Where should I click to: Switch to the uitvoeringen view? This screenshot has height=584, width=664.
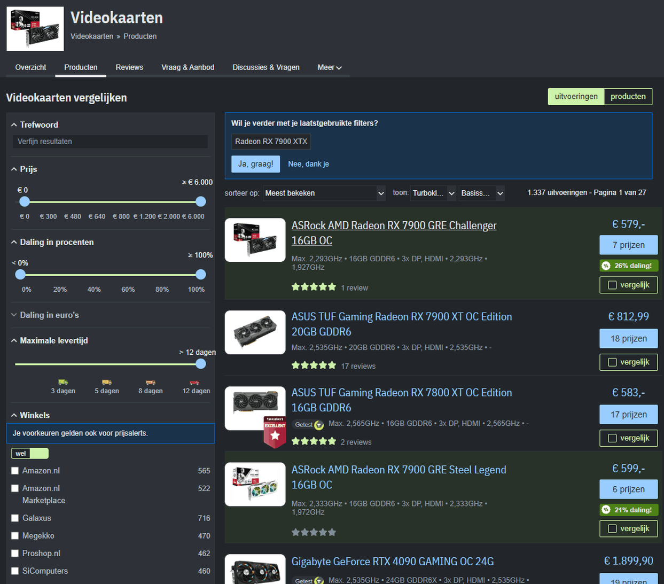point(576,97)
